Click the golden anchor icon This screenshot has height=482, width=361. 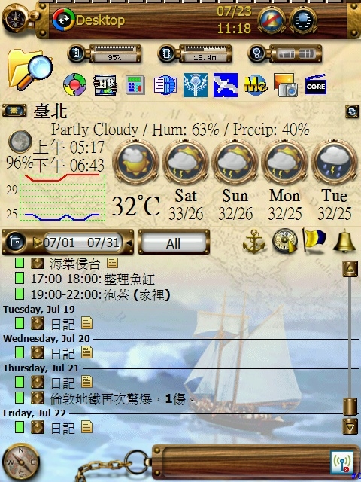point(254,242)
